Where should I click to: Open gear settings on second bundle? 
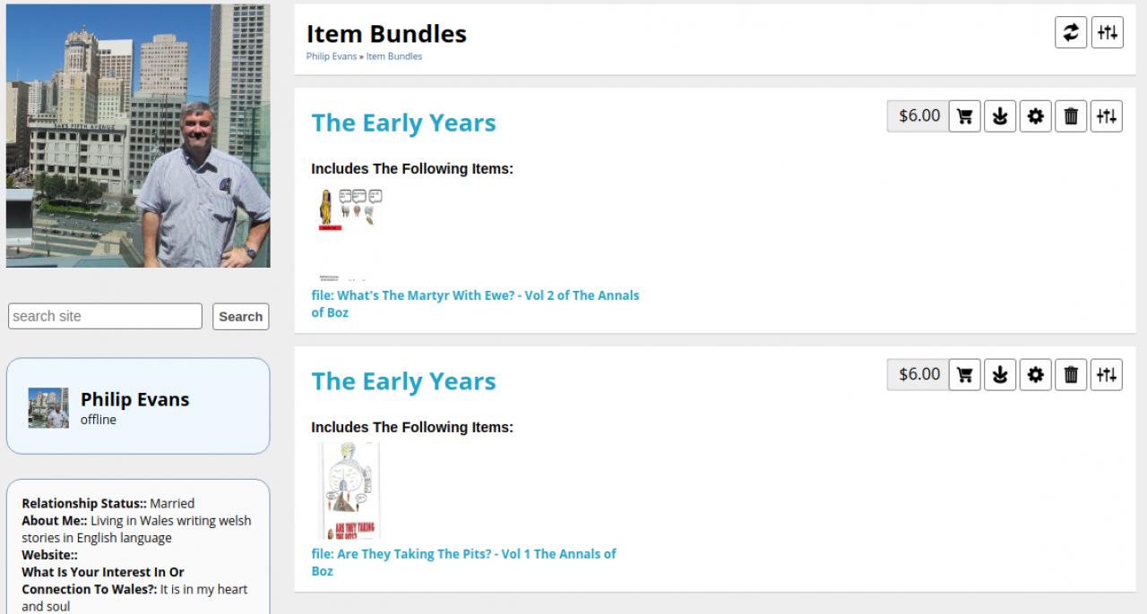click(1036, 375)
